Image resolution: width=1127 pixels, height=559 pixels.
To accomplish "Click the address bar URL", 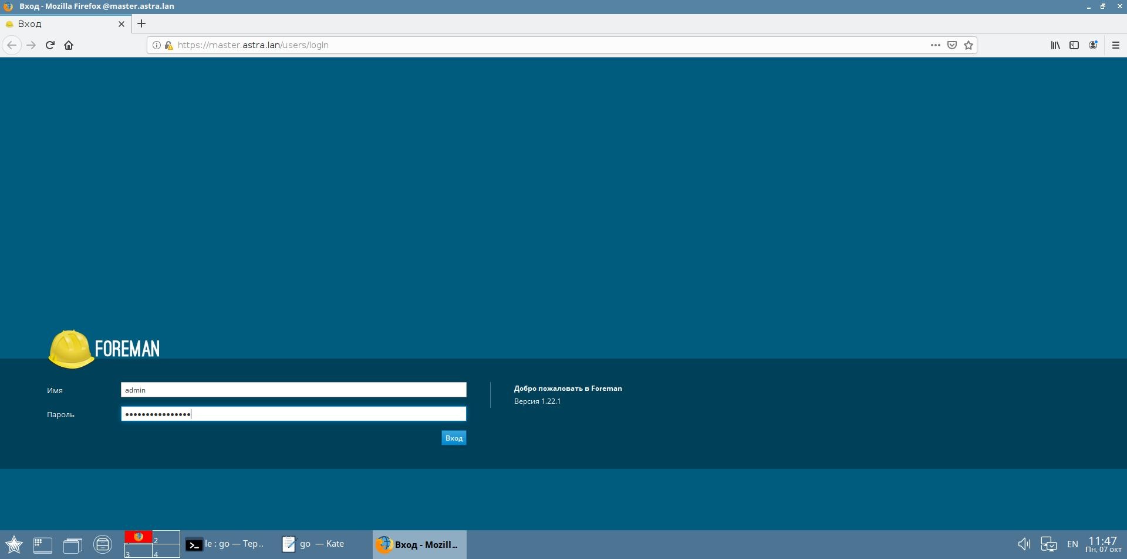I will (x=470, y=45).
